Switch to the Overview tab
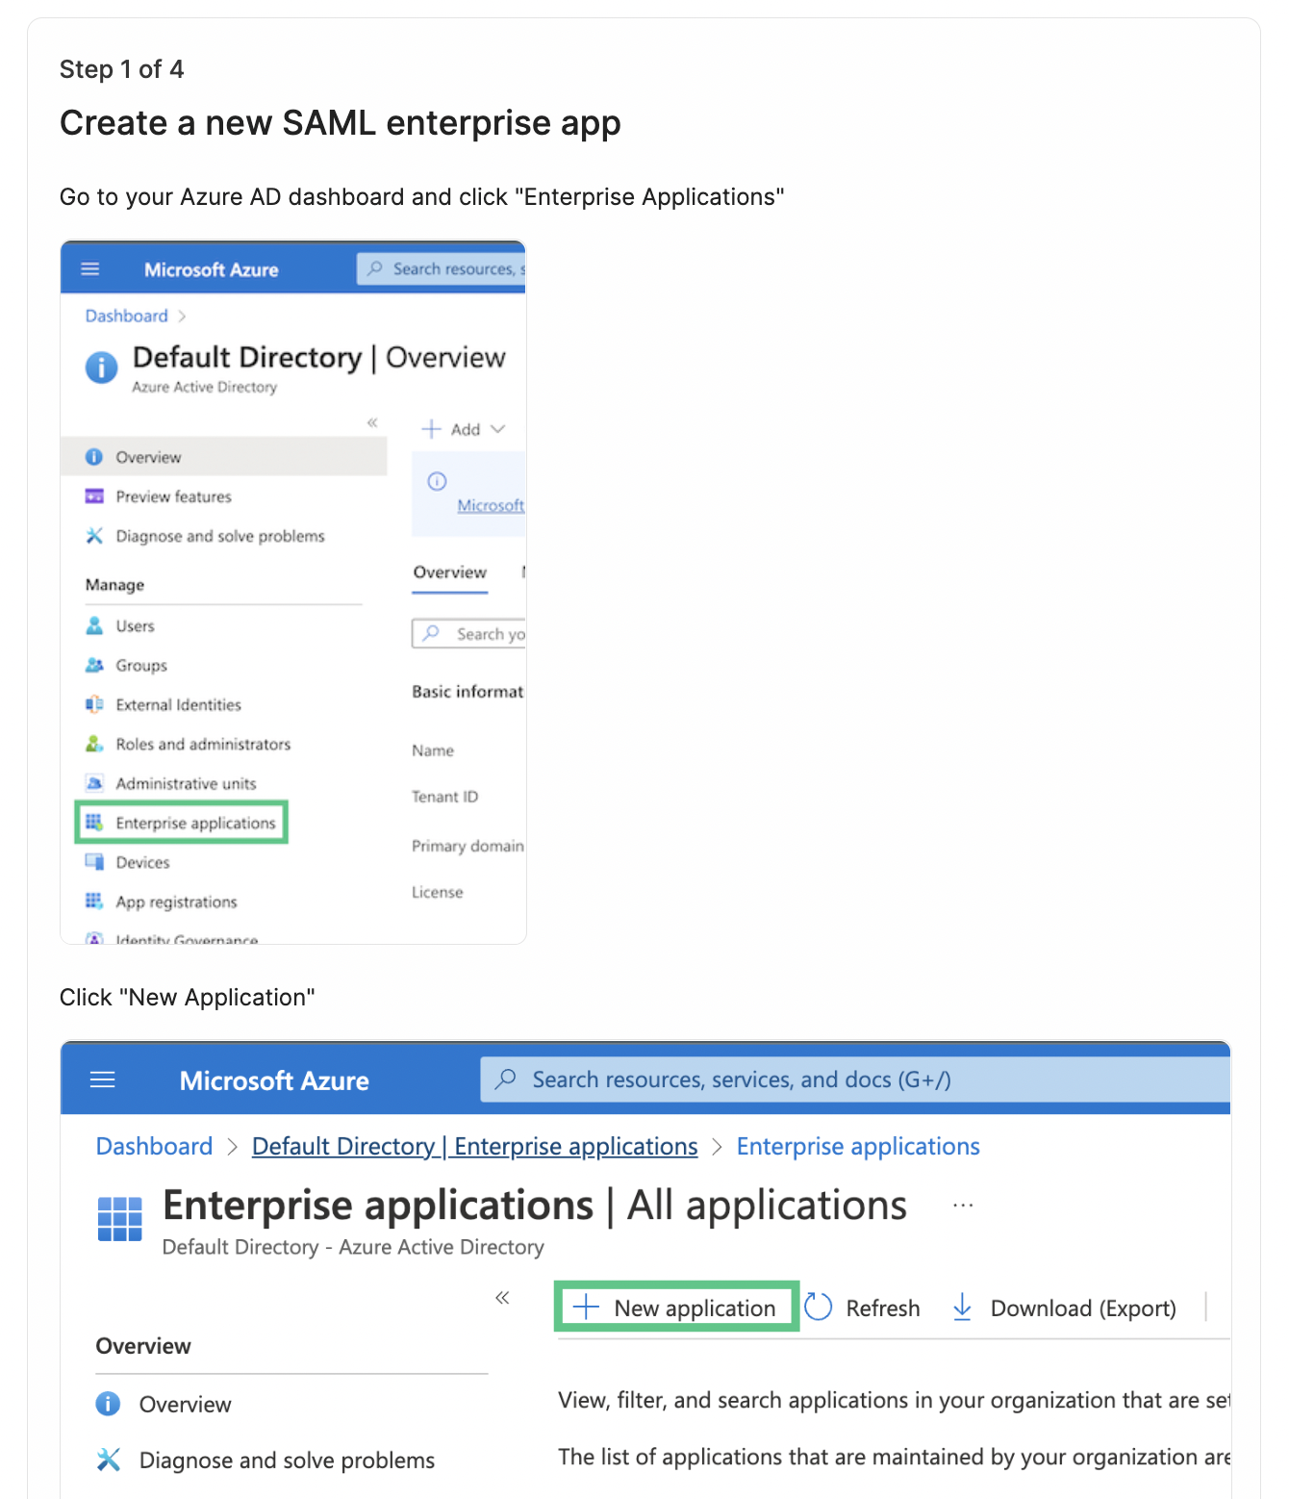1289x1499 pixels. tap(449, 572)
